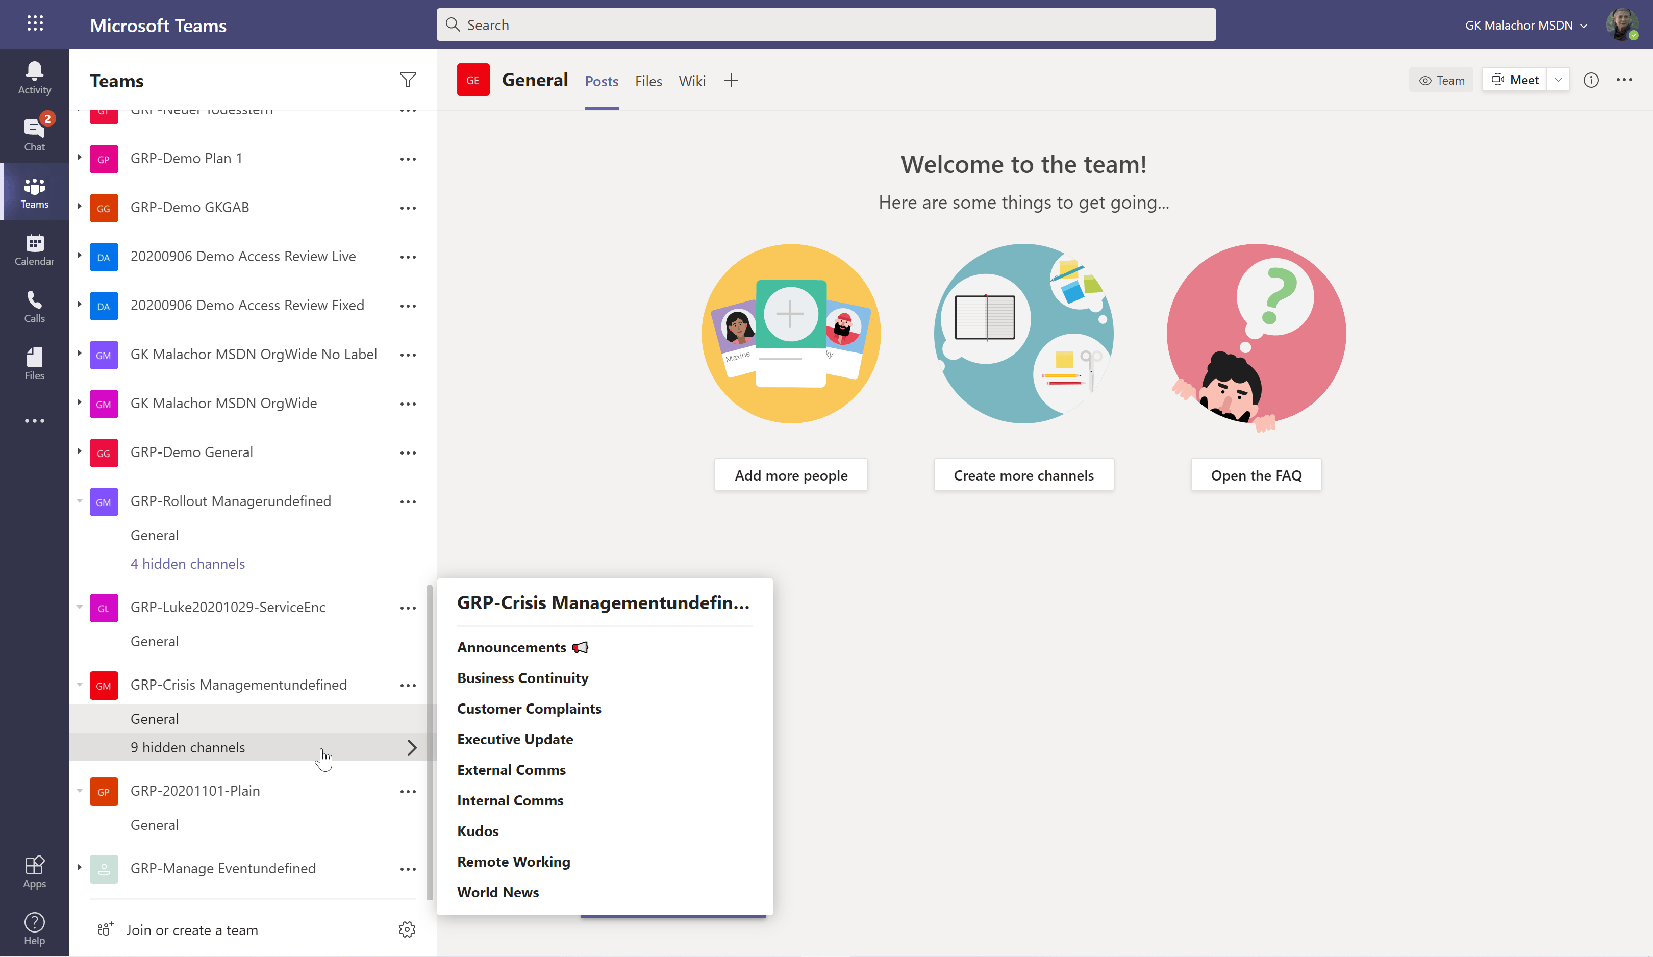The width and height of the screenshot is (1653, 957).
Task: Open channel info icon in header
Action: (1591, 80)
